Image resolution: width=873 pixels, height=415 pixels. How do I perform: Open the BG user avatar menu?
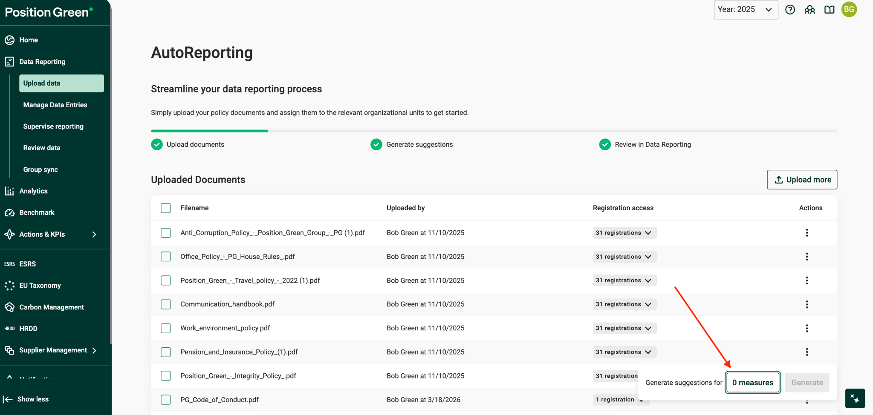(849, 9)
